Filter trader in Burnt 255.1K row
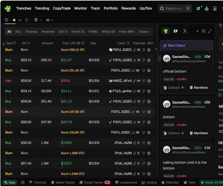Image resolution: width=223 pixels, height=186 pixels. pos(144,50)
